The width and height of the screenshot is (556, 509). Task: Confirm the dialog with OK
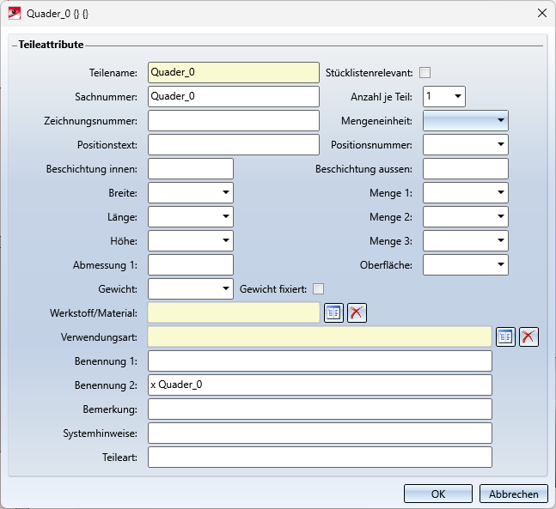click(x=438, y=494)
